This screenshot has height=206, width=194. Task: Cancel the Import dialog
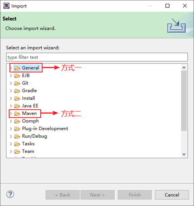click(x=172, y=195)
